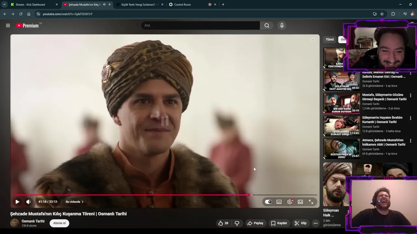Open Osmanlı Tarihi channel name link
The width and height of the screenshot is (417, 234).
coord(33,221)
